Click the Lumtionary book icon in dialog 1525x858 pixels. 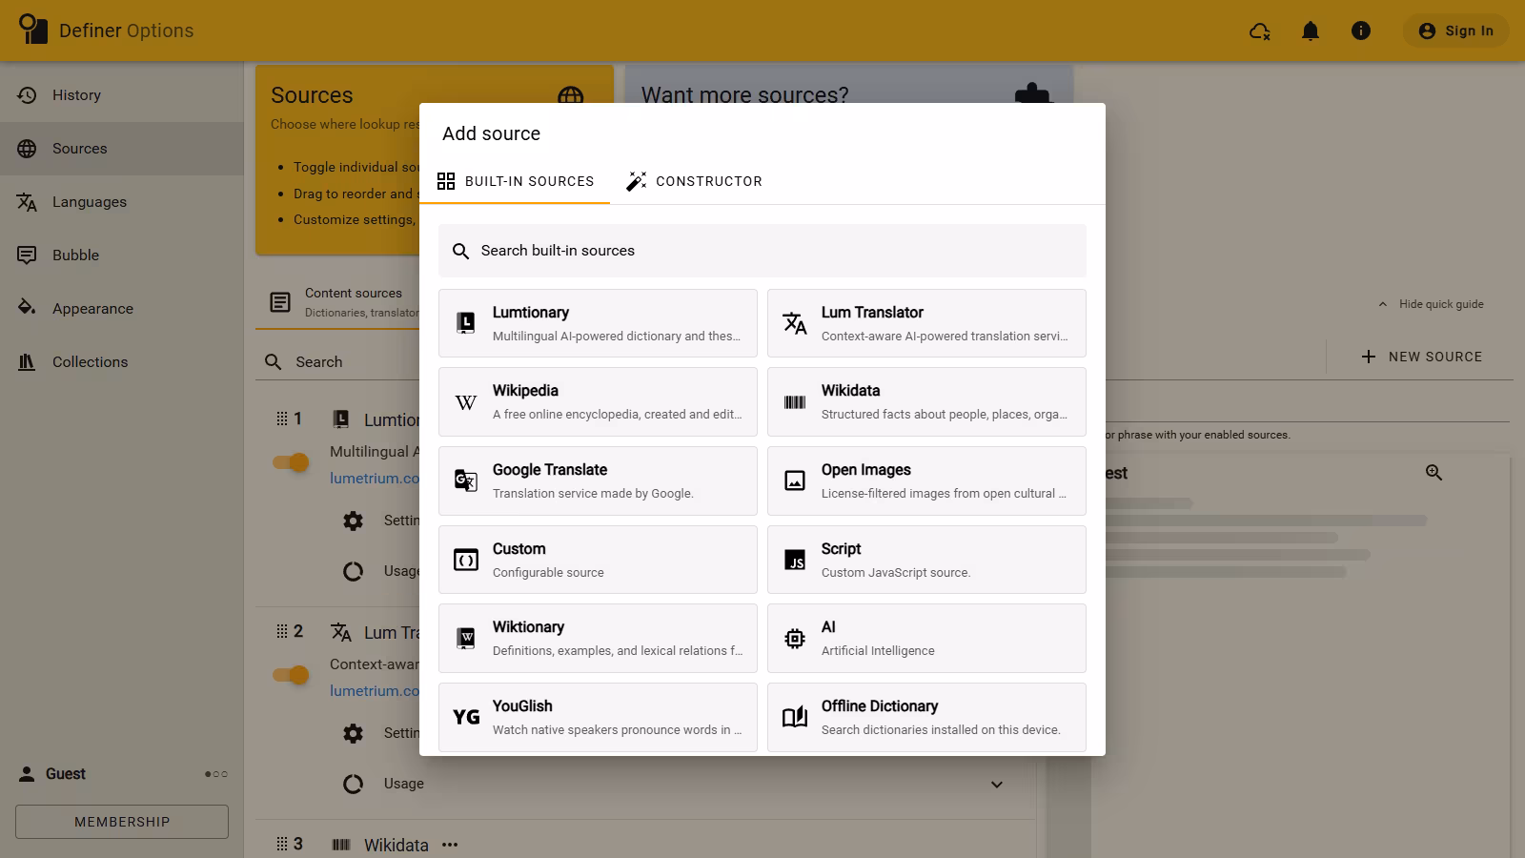466,323
